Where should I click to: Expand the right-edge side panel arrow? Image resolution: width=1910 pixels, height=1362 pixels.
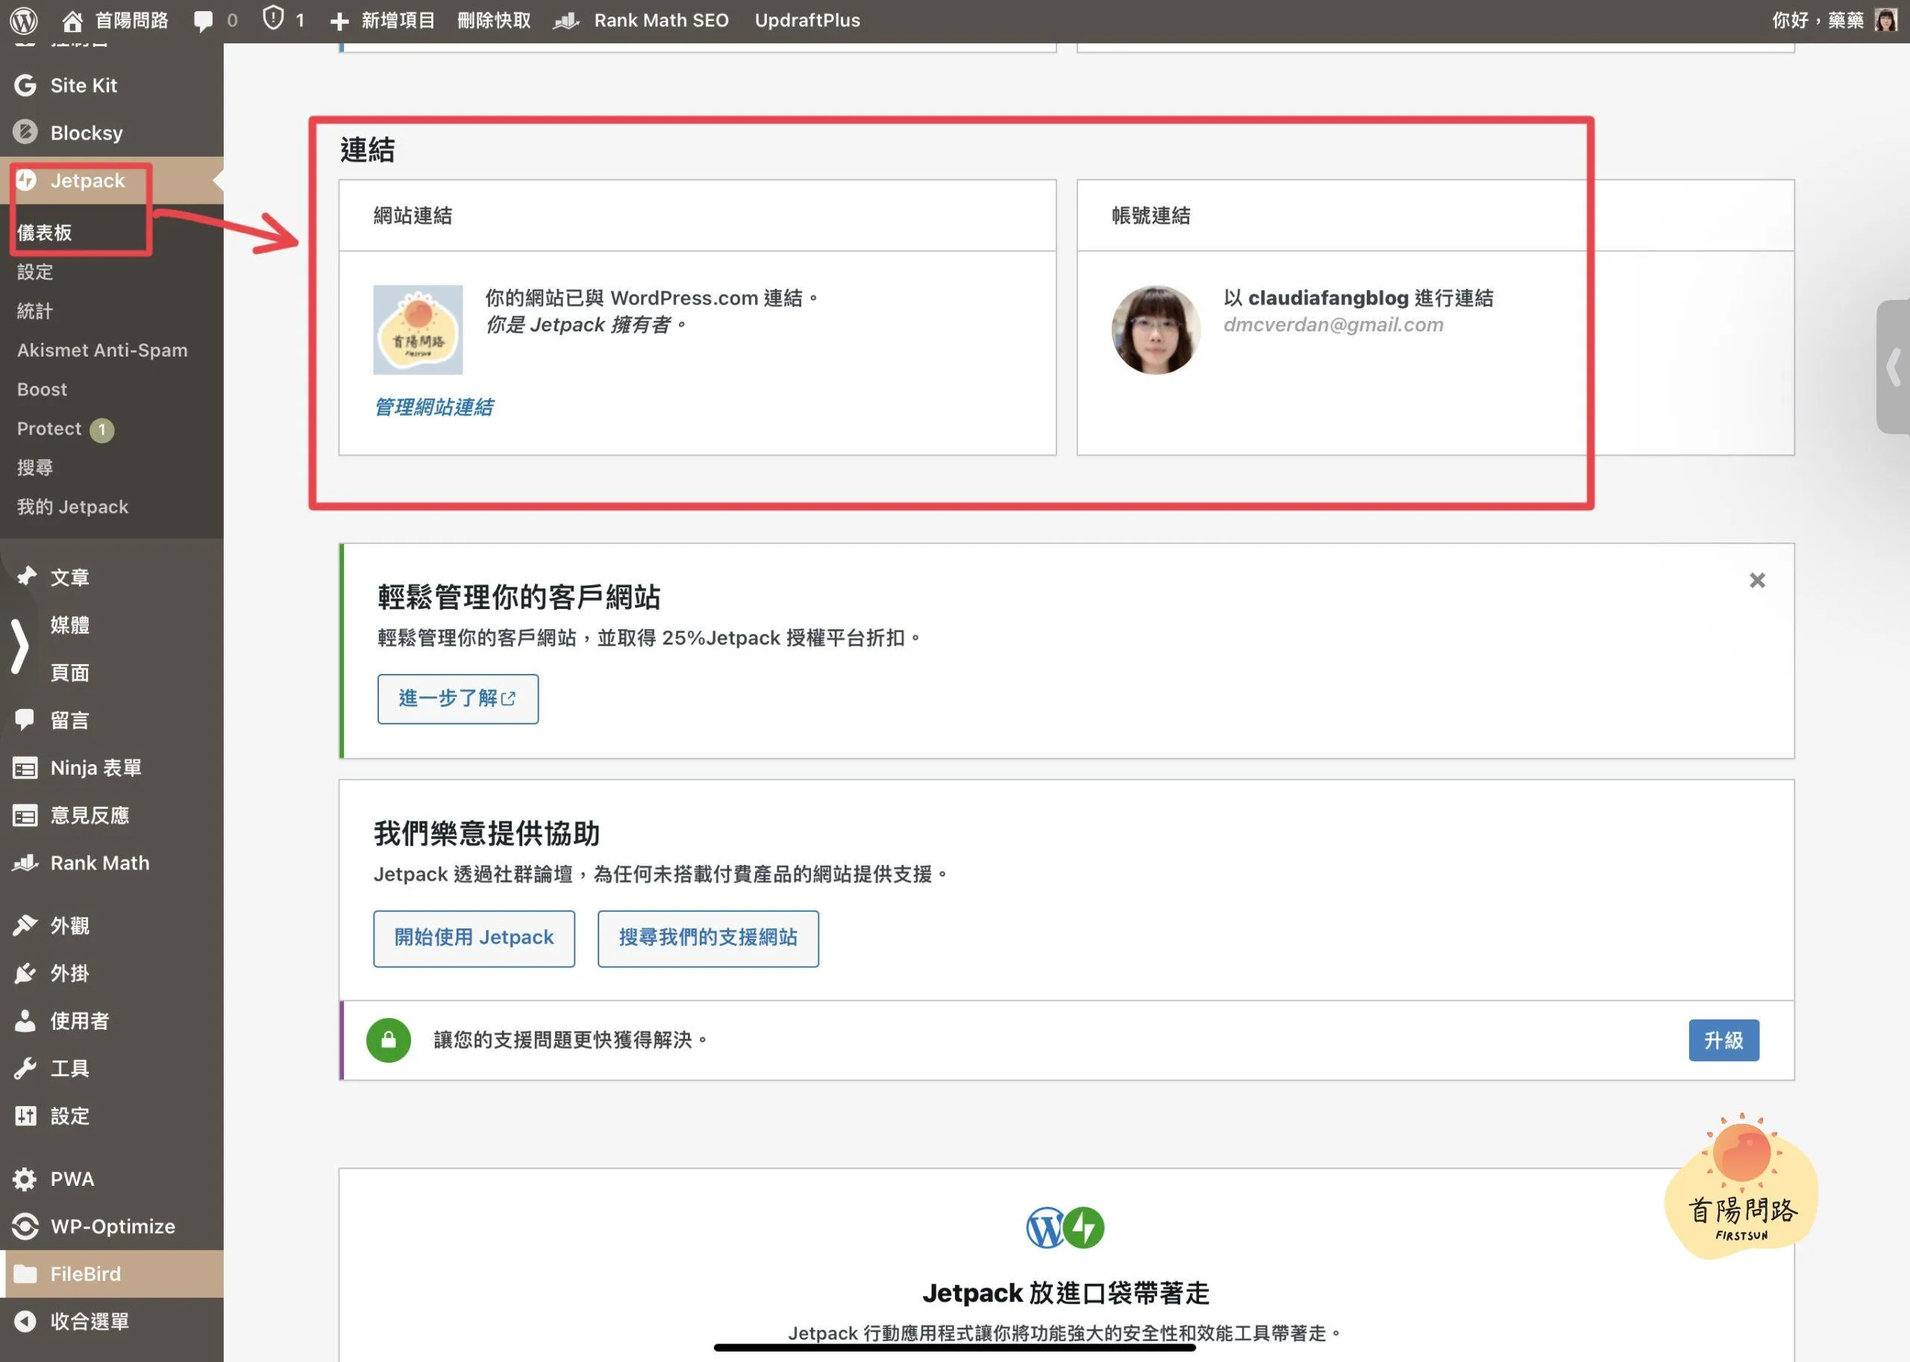coord(1894,367)
